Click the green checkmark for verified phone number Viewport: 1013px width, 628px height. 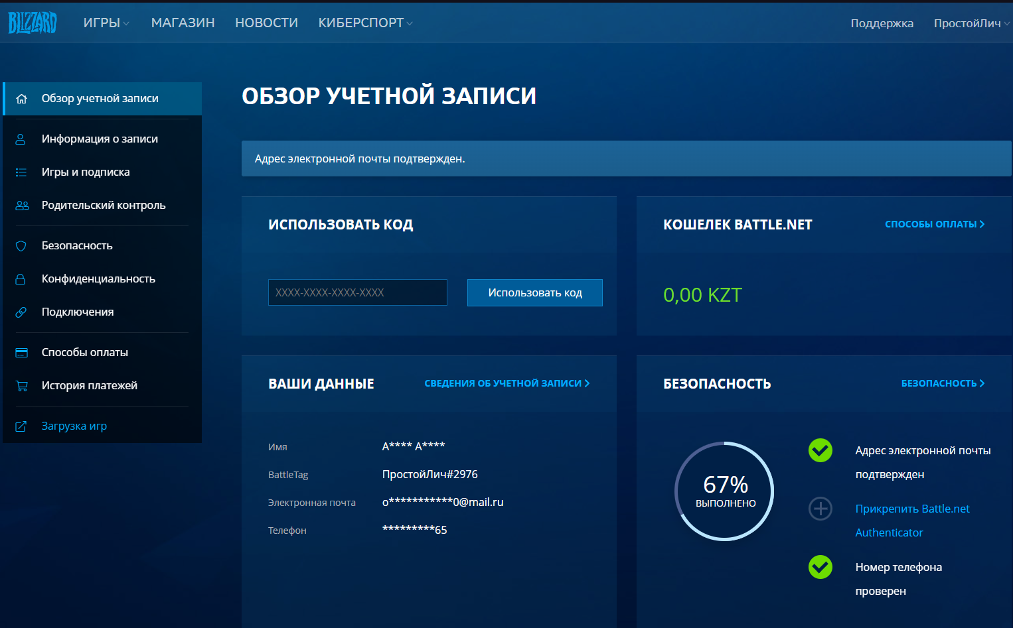coord(820,567)
